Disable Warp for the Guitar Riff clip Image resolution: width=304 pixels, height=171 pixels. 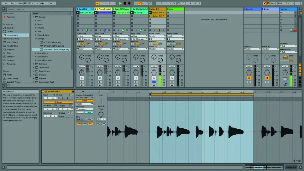pyautogui.click(x=84, y=101)
